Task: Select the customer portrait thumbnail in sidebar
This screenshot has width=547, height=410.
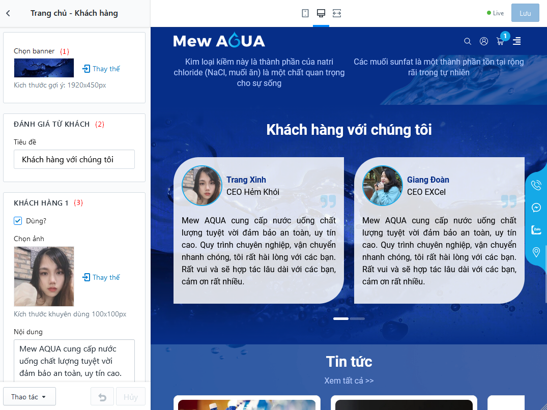Action: click(44, 277)
